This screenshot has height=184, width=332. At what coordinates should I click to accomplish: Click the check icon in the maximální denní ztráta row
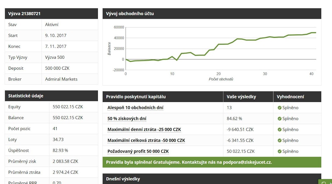click(x=279, y=130)
